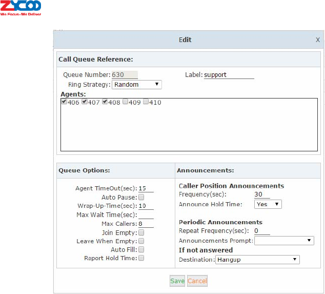Screen dimensions: 325x294
Task: Open the Ring Strategy dropdown
Action: click(x=136, y=84)
